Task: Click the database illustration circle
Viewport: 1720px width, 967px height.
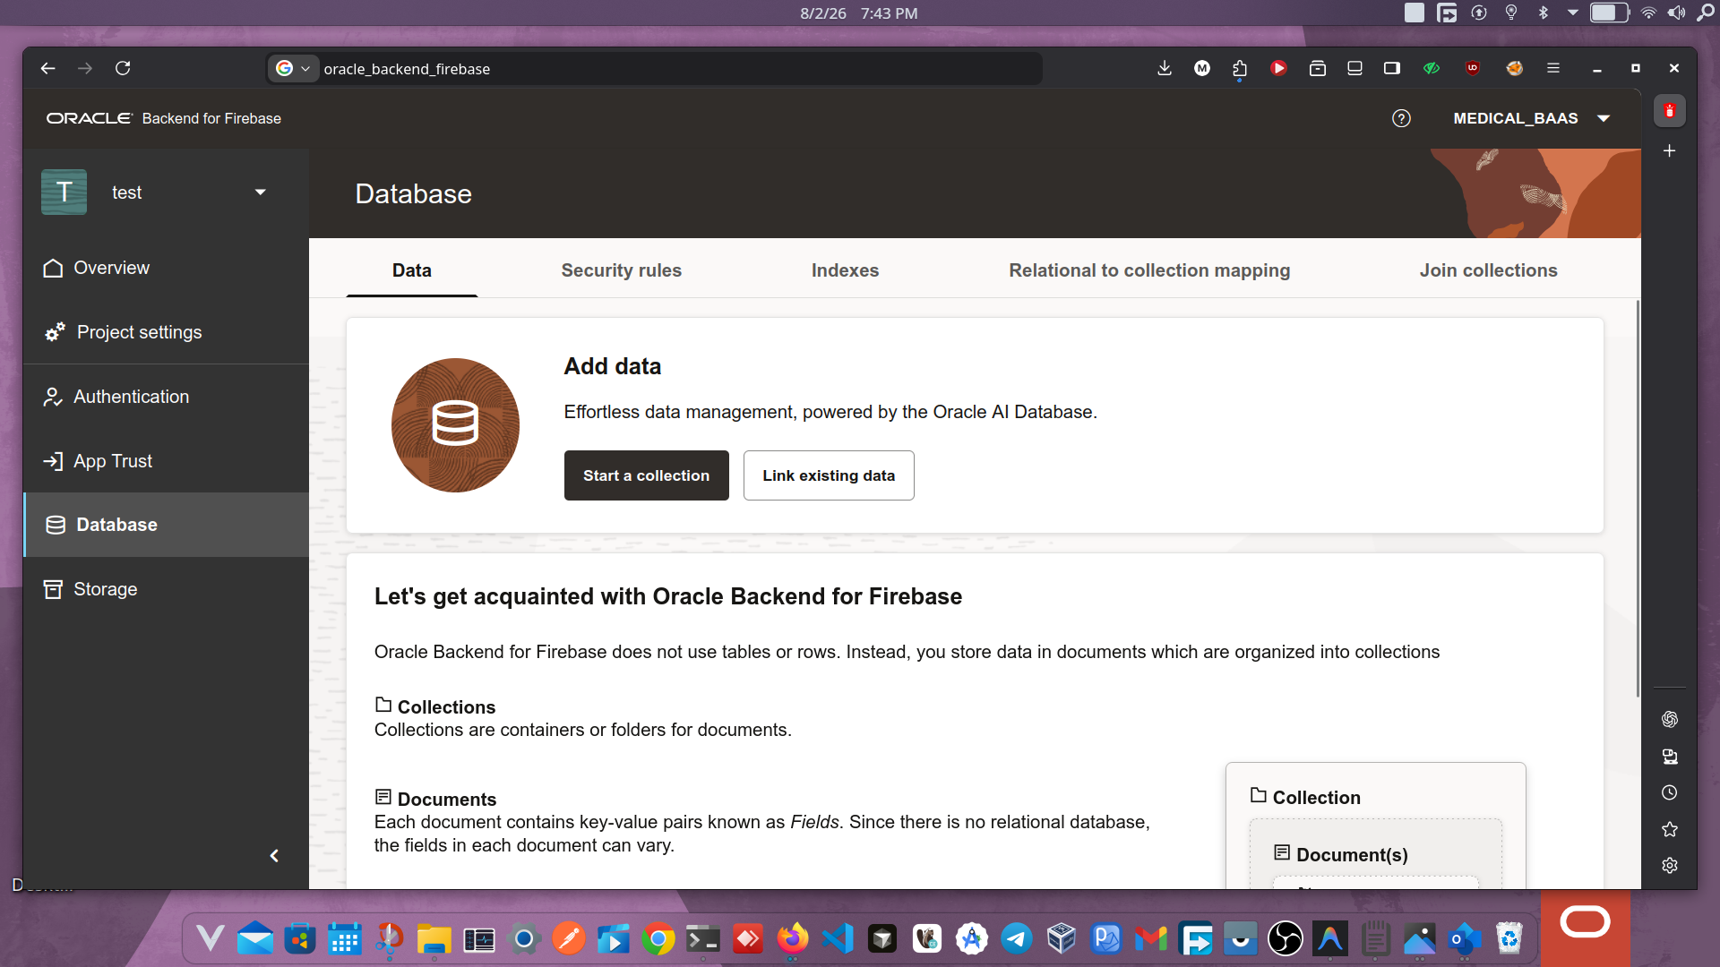Action: (455, 425)
